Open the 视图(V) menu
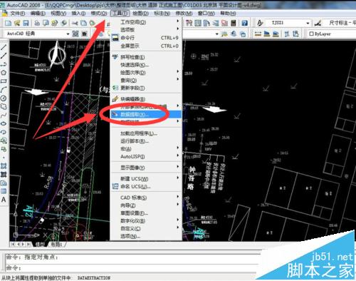 [58, 14]
